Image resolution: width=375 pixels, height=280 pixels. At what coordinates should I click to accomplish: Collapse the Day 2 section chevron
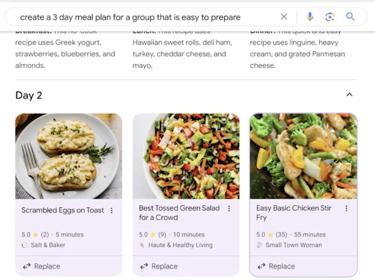tap(349, 95)
